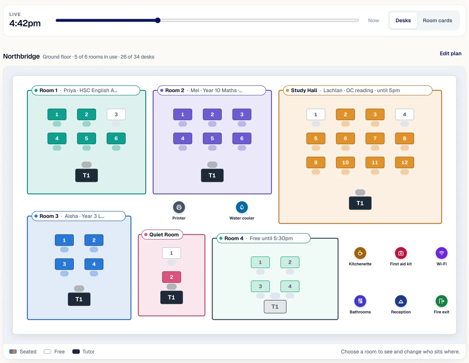Toggle free desk 3 in Room 1

[x=116, y=115]
